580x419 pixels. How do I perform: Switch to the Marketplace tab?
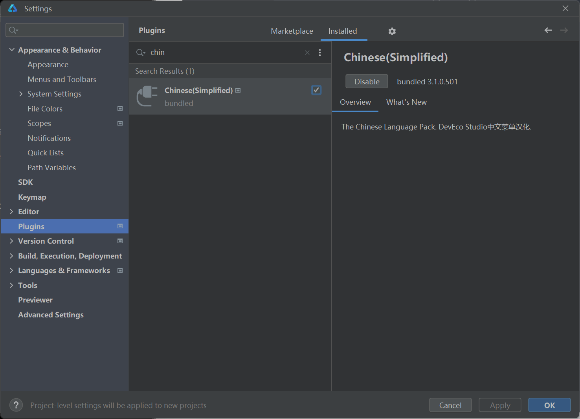[292, 31]
